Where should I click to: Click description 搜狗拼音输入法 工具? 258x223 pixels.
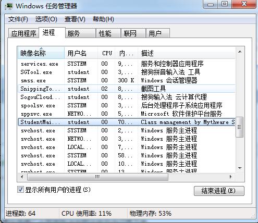[x=170, y=72]
